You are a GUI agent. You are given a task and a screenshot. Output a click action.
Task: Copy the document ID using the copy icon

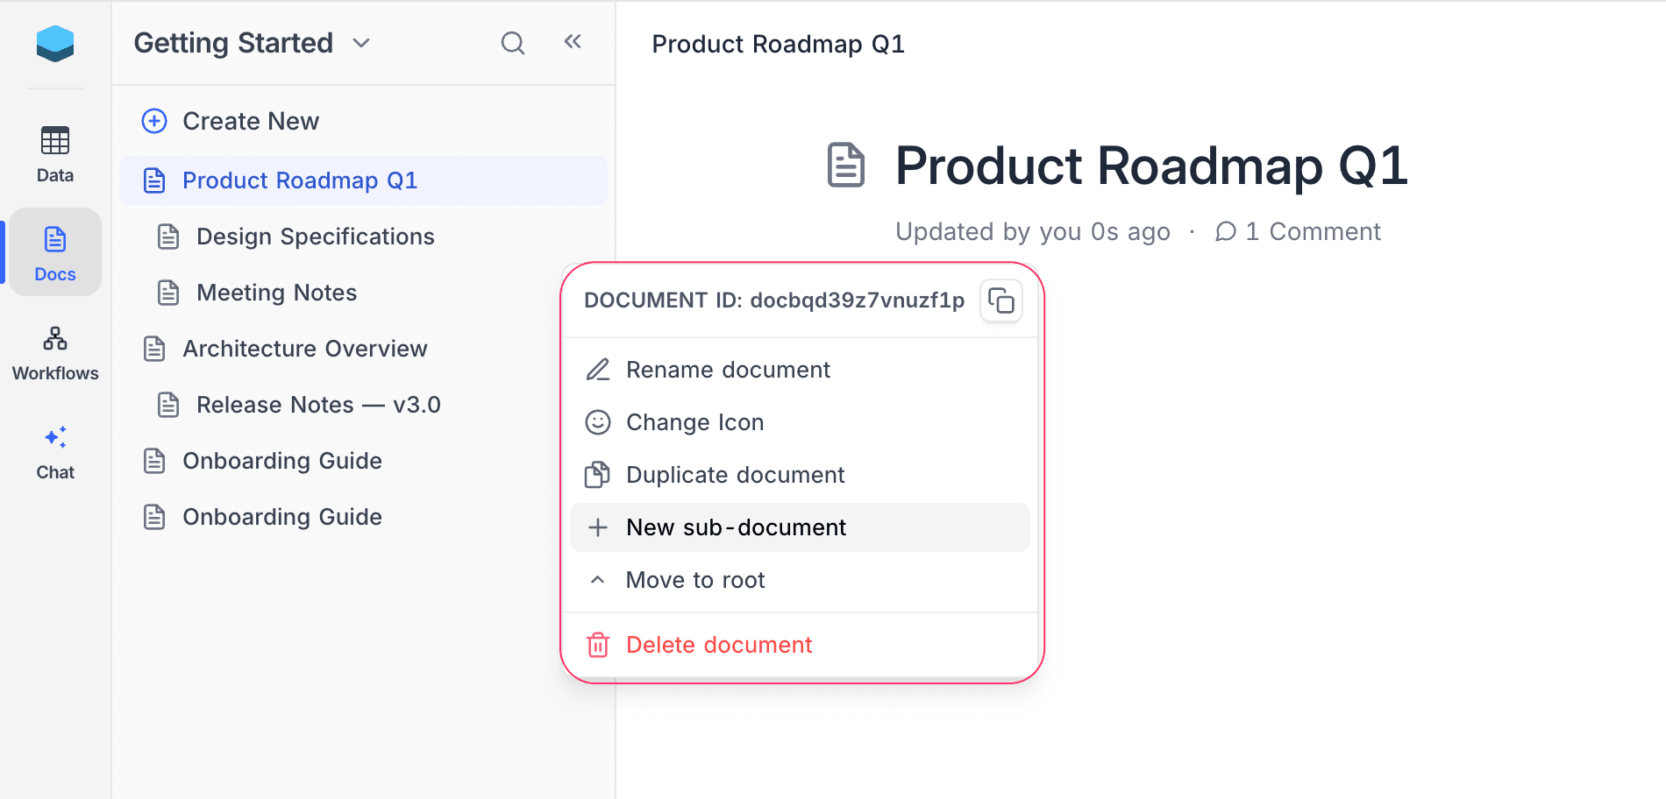[x=1000, y=301]
